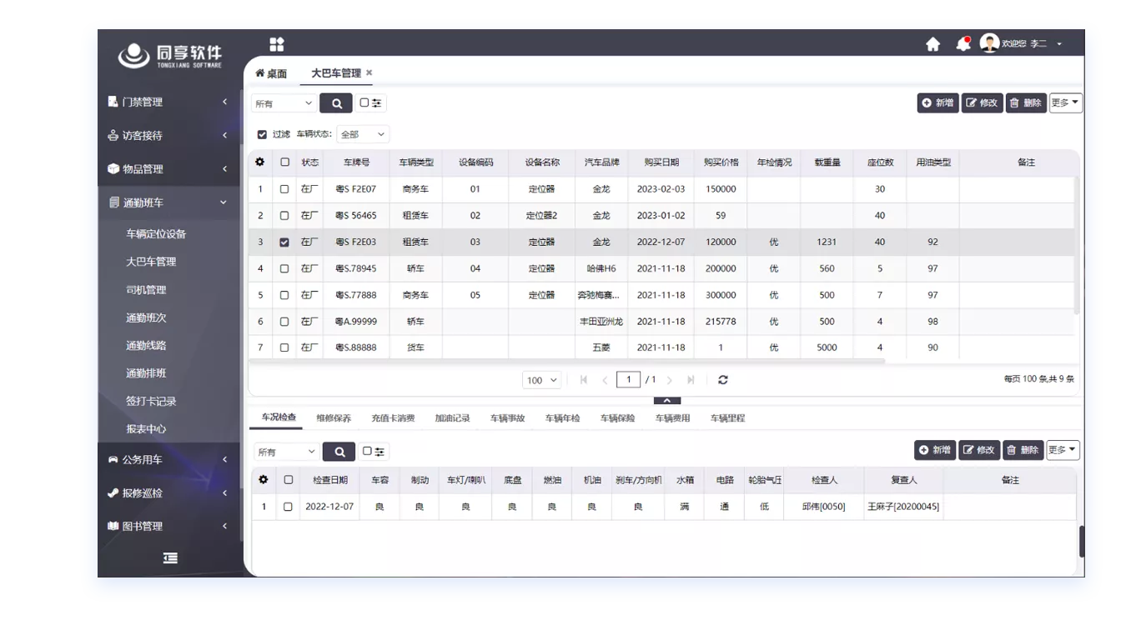The image size is (1126, 625).
Task: Open lower panel advanced filter icon
Action: pos(374,452)
